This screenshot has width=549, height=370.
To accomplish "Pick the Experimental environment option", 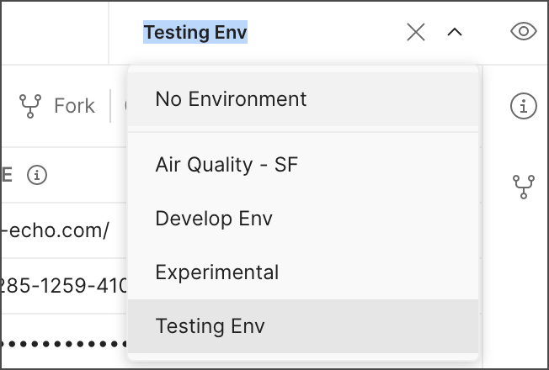I will [303, 272].
